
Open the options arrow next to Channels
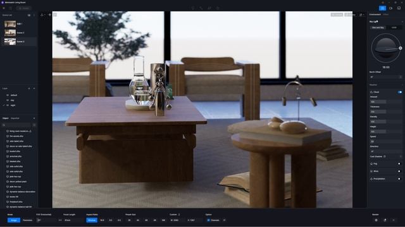[x=224, y=220]
